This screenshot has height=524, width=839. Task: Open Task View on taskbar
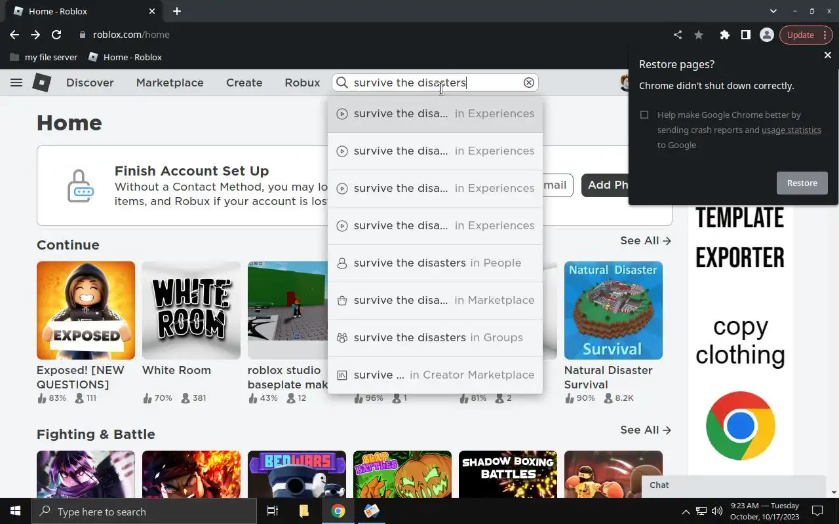pyautogui.click(x=273, y=511)
